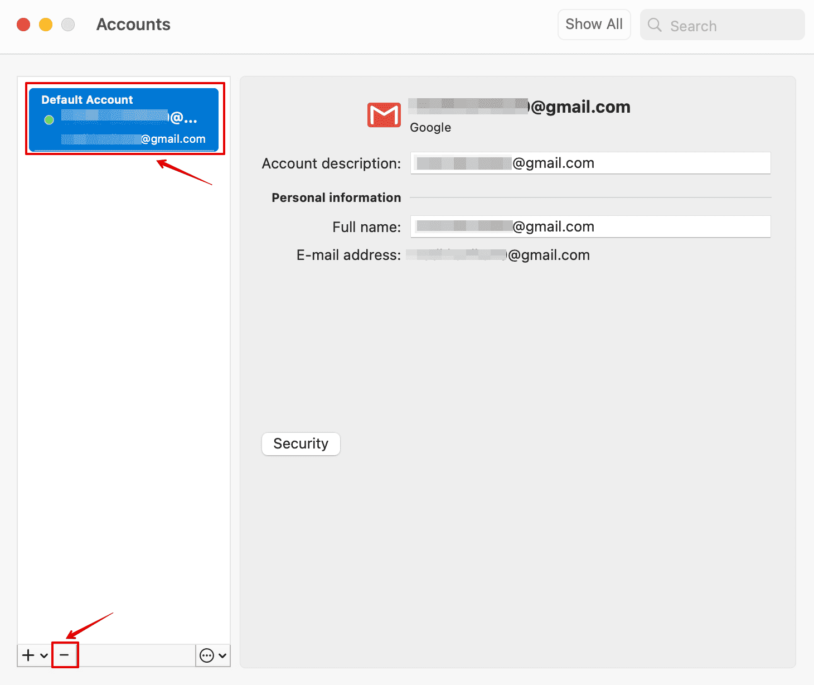Edit the Full name field
The width and height of the screenshot is (814, 685).
coord(590,226)
